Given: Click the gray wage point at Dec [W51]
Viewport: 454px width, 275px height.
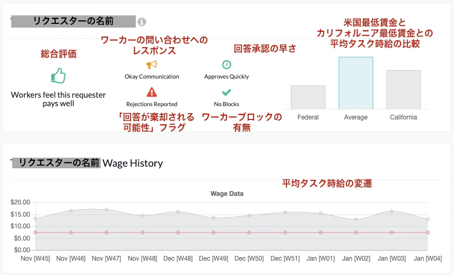Looking at the screenshot, I should point(285,212).
